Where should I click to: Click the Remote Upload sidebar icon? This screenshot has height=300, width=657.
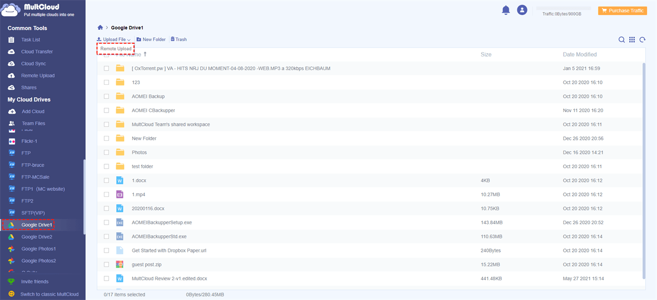(x=11, y=76)
